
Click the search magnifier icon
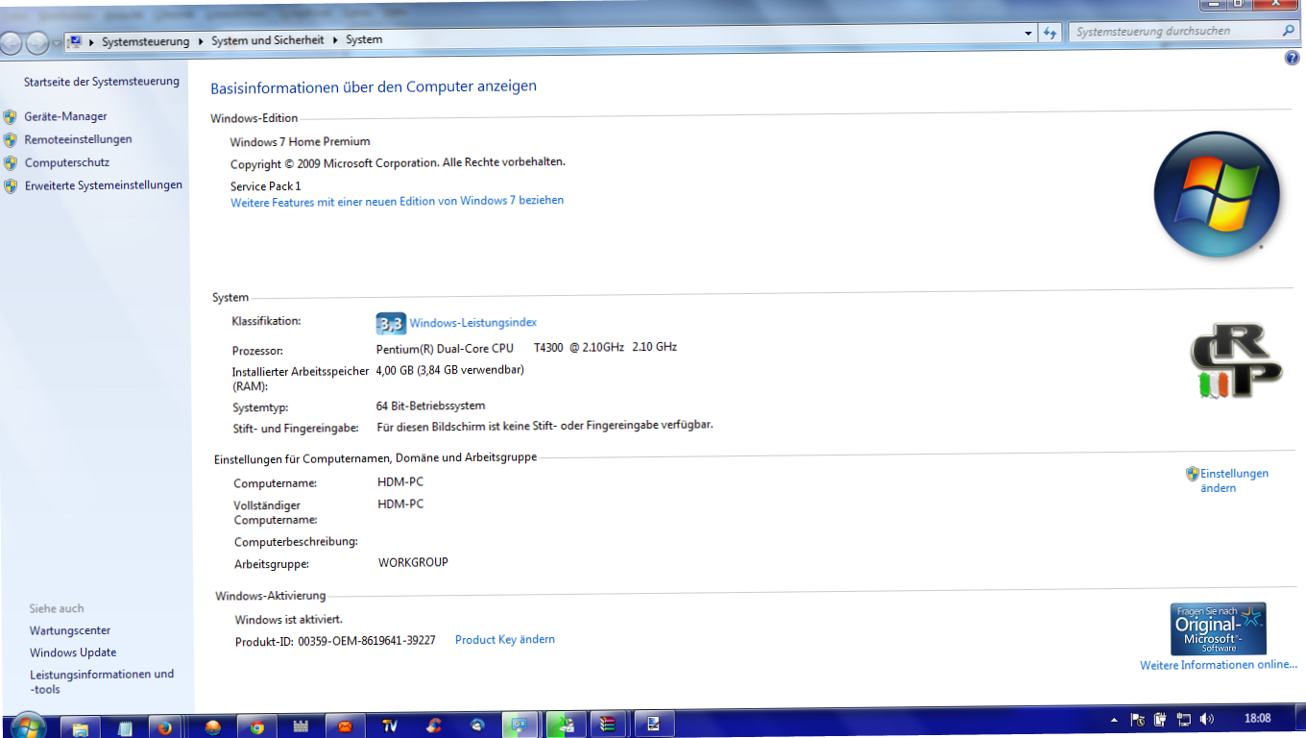click(x=1289, y=31)
